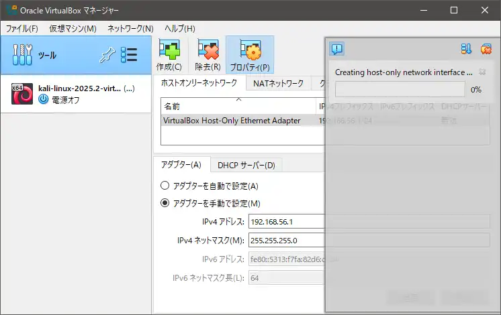Screen dimensions: 501x315
Task: Select the ツール tools icon
Action: point(22,54)
